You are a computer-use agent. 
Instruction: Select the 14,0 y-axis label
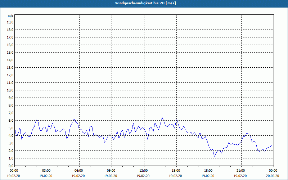tap(10, 60)
